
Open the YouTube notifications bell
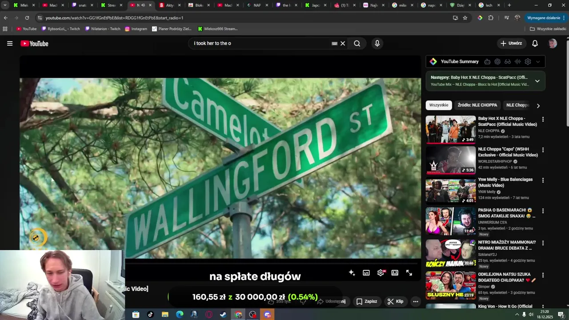coord(535,44)
